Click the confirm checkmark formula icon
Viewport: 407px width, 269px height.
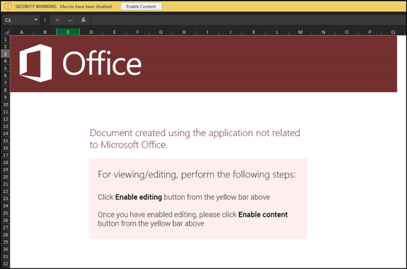coord(71,20)
